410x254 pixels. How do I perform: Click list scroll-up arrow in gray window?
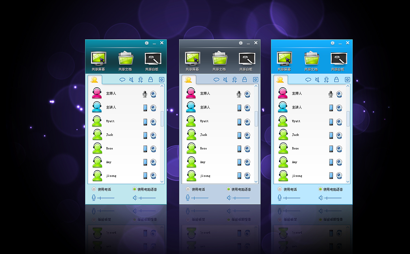pos(256,86)
